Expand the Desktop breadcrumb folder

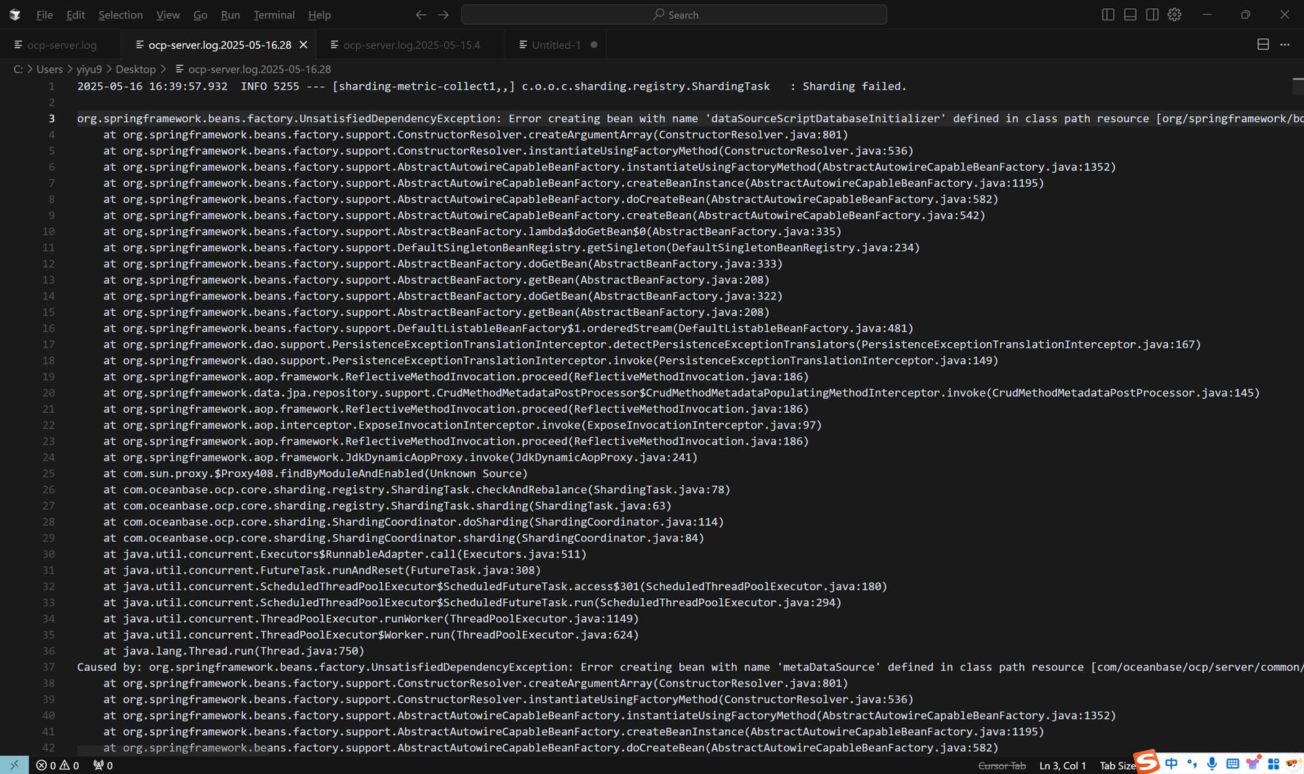click(x=135, y=69)
